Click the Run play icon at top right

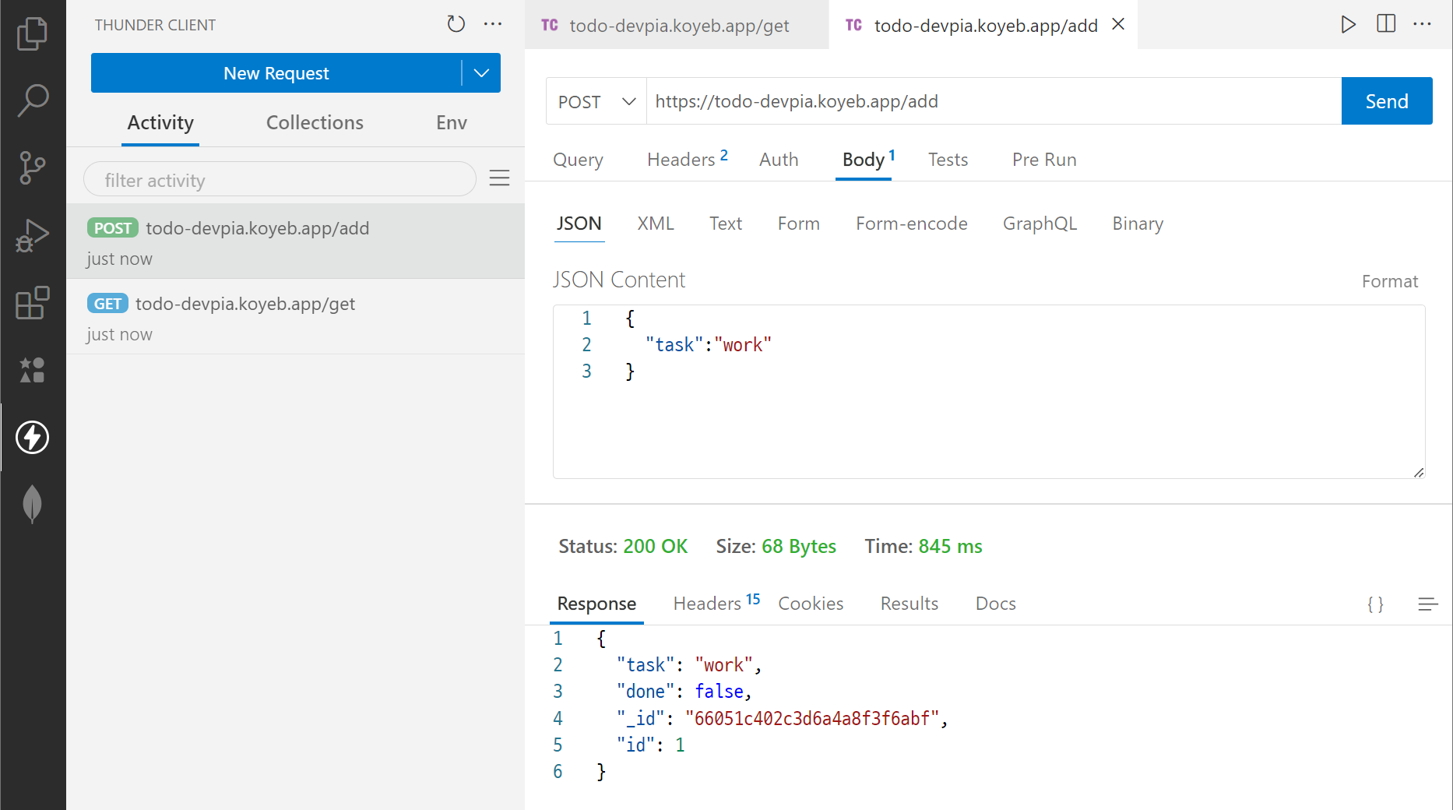[1348, 24]
